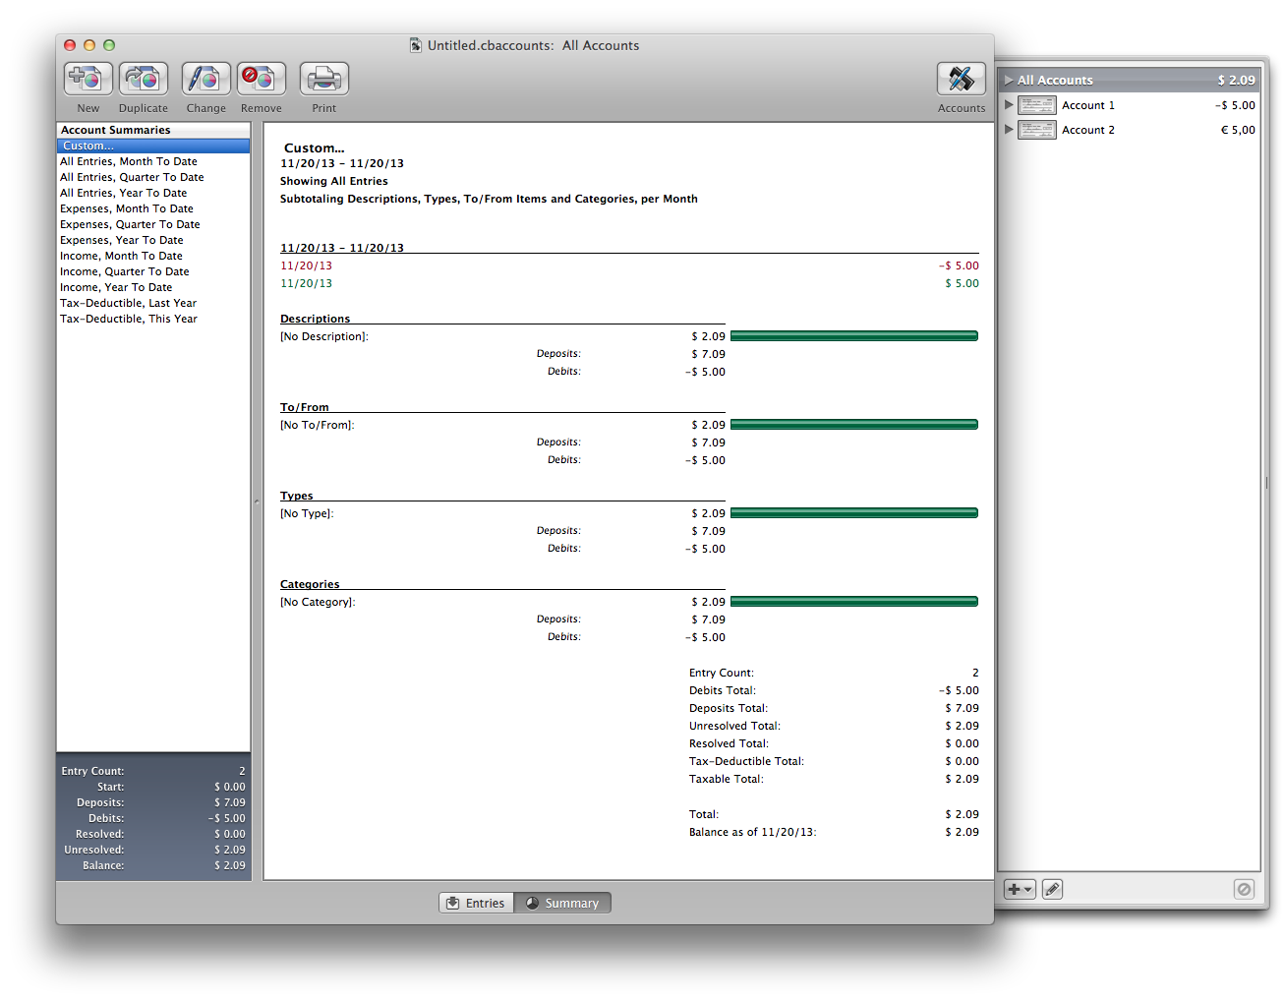This screenshot has width=1285, height=1002.
Task: Remove the selected summary via toolbar icon
Action: tap(262, 79)
